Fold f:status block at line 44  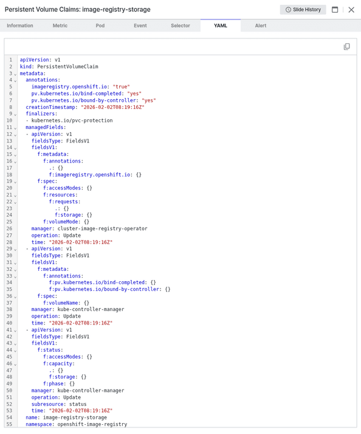tap(15, 351)
